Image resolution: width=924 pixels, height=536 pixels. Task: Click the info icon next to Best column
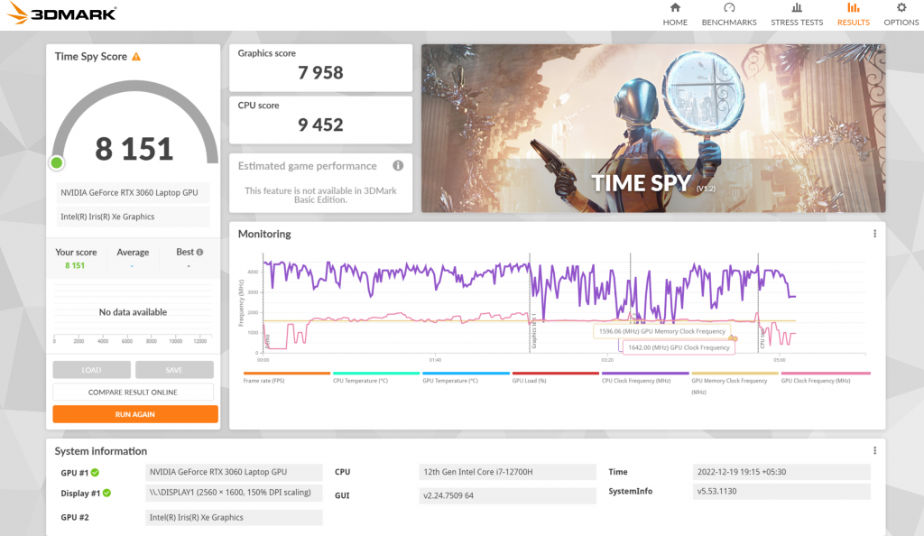click(x=199, y=252)
